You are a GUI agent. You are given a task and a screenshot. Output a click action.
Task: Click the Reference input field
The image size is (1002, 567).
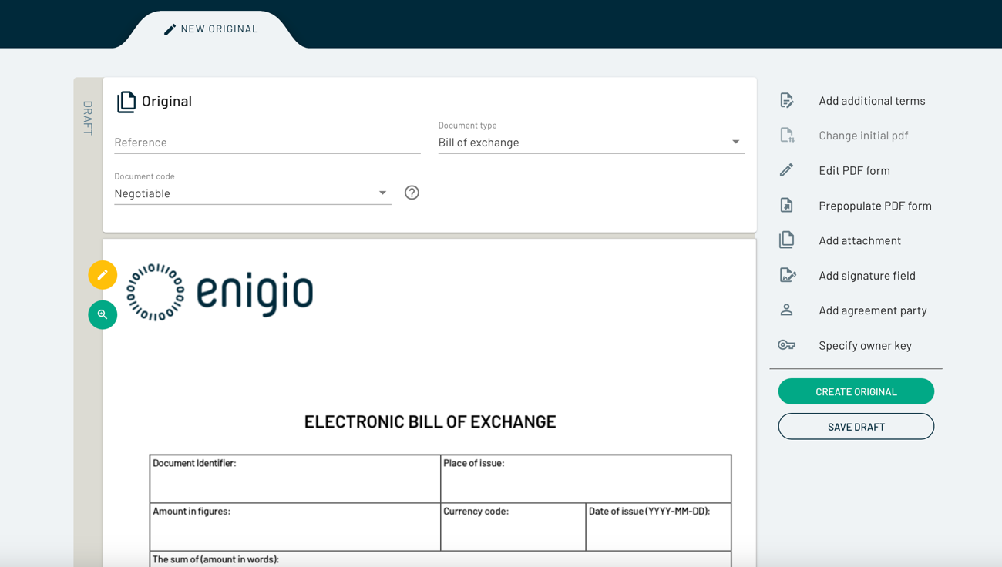(x=267, y=143)
